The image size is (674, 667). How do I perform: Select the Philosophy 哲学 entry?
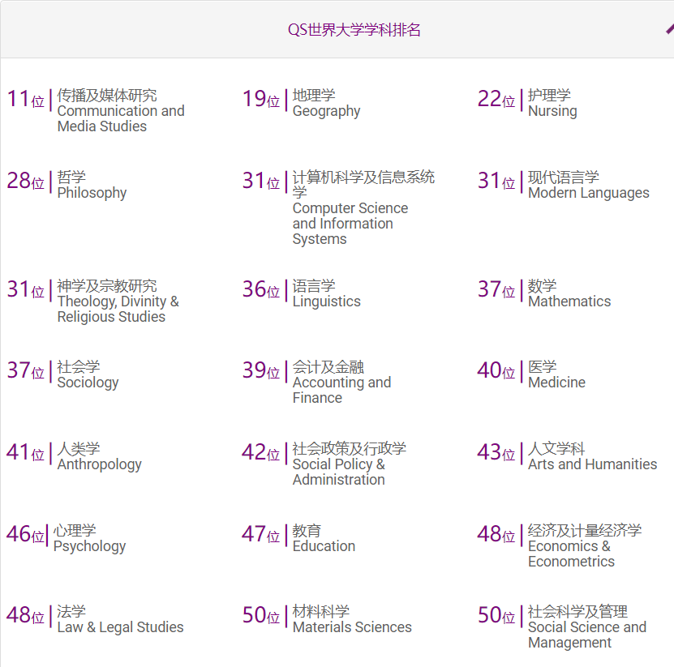click(x=92, y=186)
